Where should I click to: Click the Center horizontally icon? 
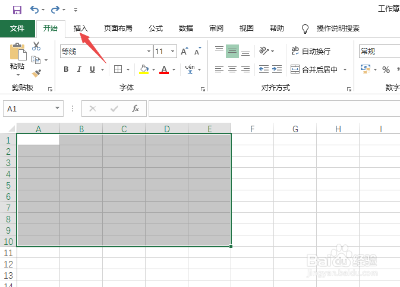pos(232,69)
